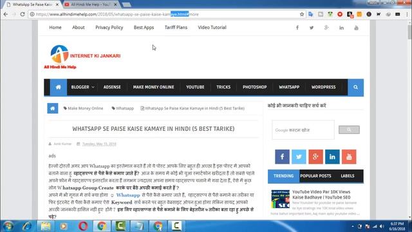412x232 pixels.
Task: Open the ADSENSE menu item
Action: 112,87
